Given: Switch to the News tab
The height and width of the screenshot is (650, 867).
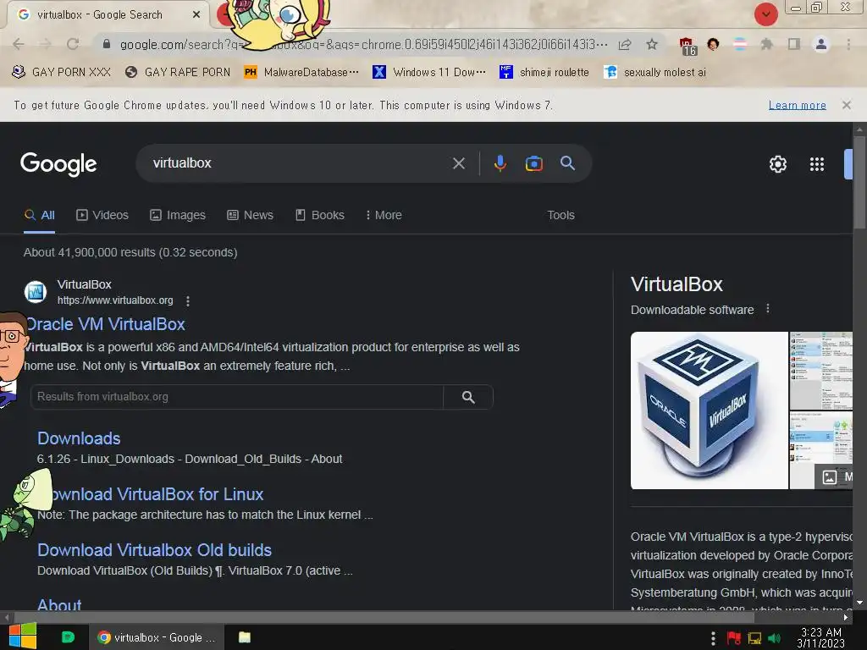Looking at the screenshot, I should [250, 216].
